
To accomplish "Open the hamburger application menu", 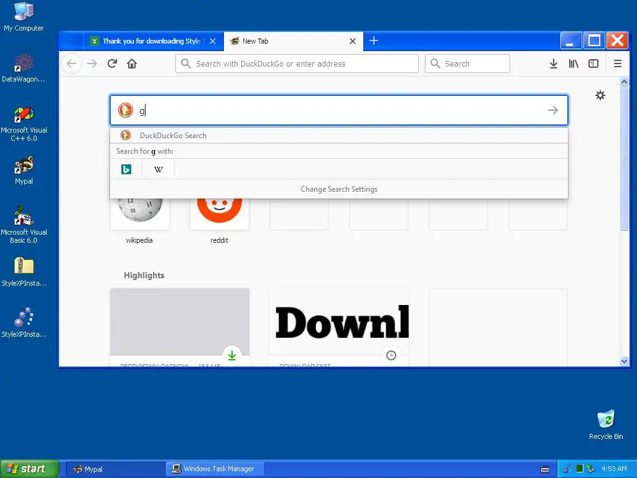I will coord(618,64).
